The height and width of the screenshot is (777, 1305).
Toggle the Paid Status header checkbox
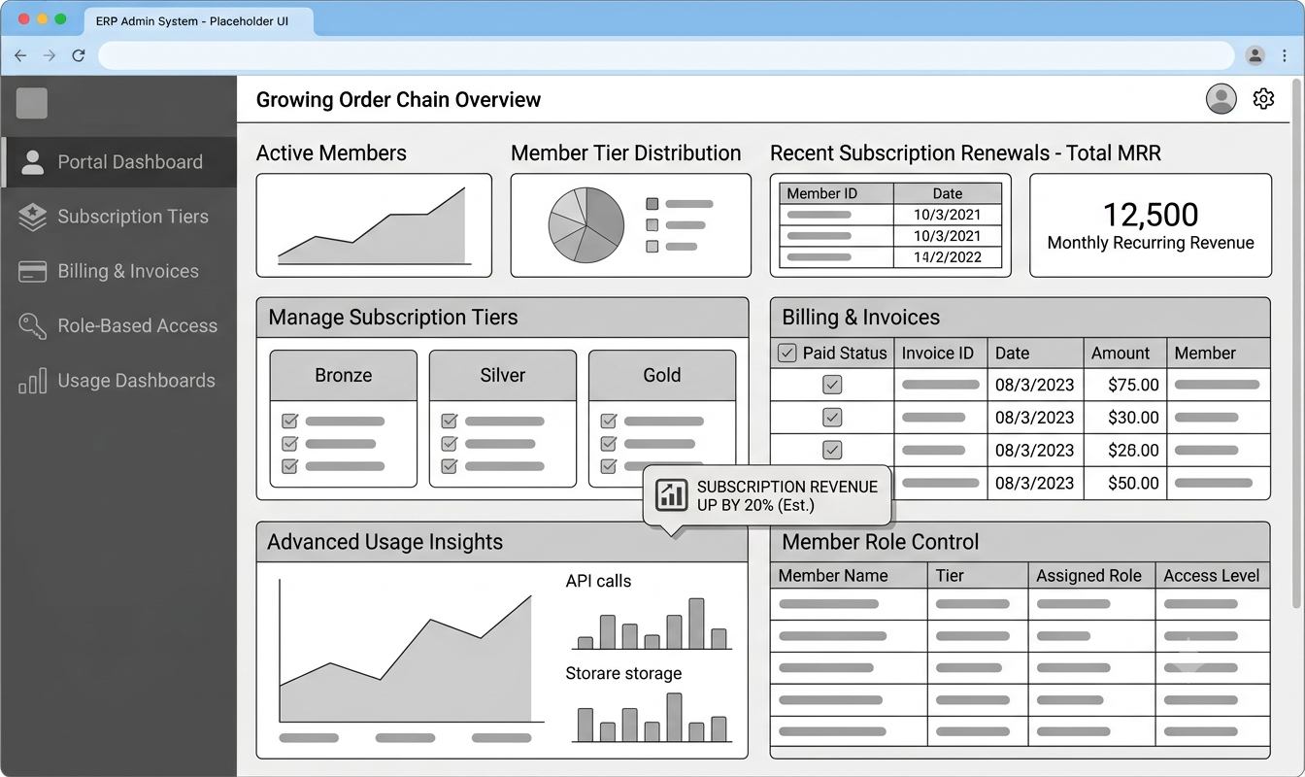tap(787, 353)
